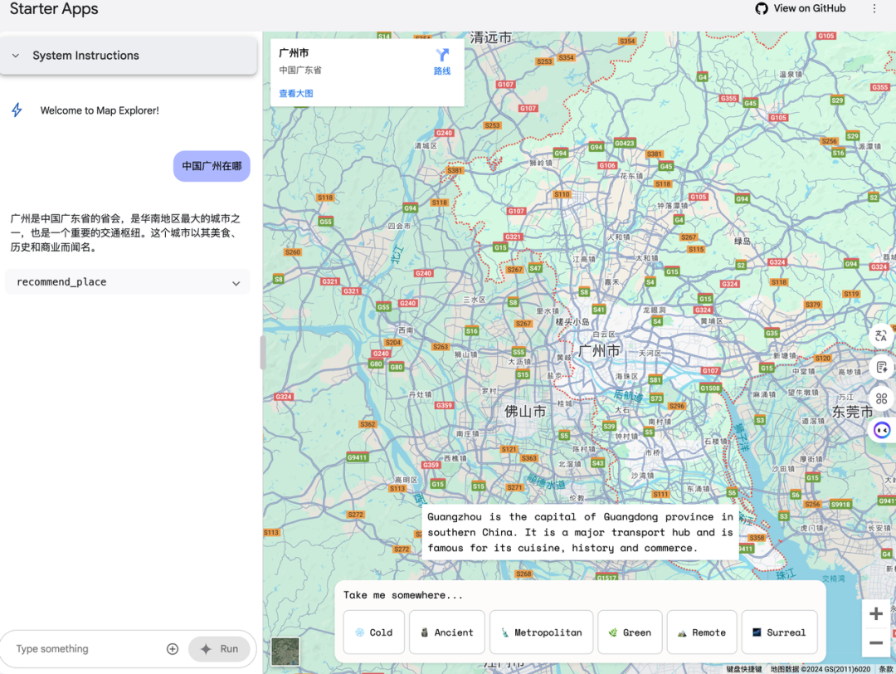Click the Take me somewhere... prompt text
The image size is (896, 674).
(403, 595)
